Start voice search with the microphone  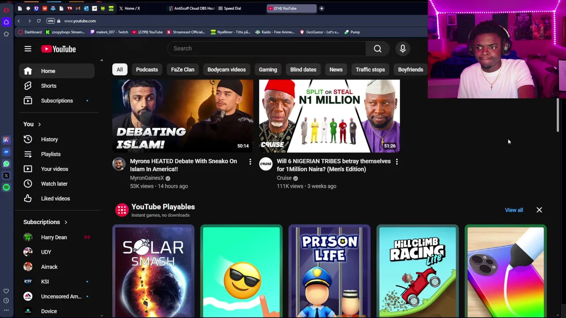pyautogui.click(x=403, y=49)
